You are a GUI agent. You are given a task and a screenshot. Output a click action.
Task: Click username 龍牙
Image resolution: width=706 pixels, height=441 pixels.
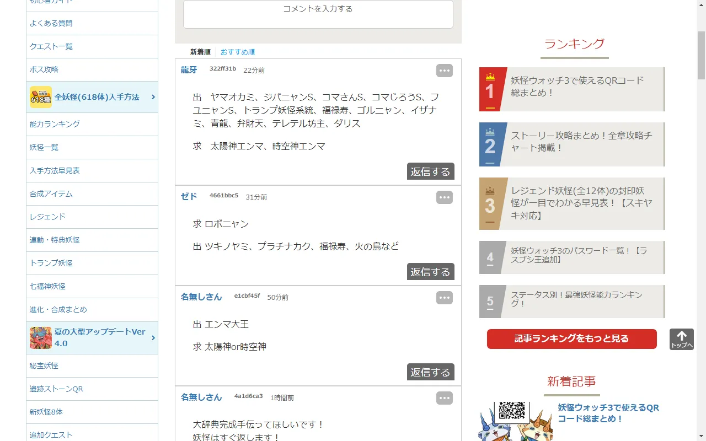189,69
